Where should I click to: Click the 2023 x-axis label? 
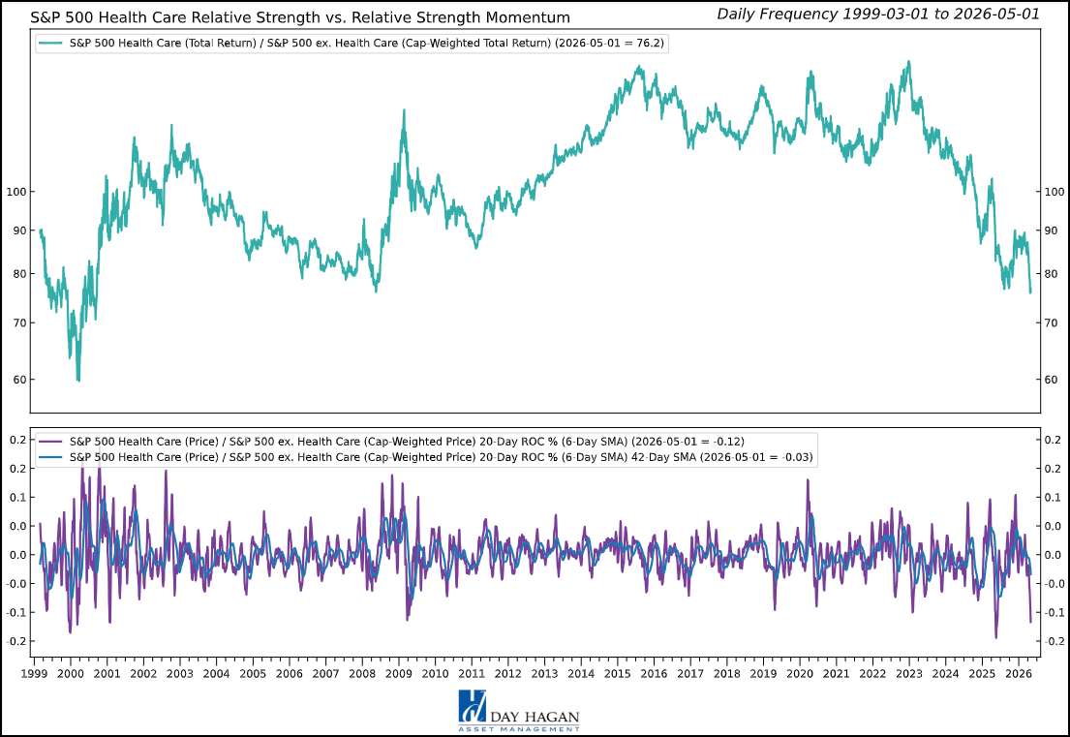click(909, 673)
